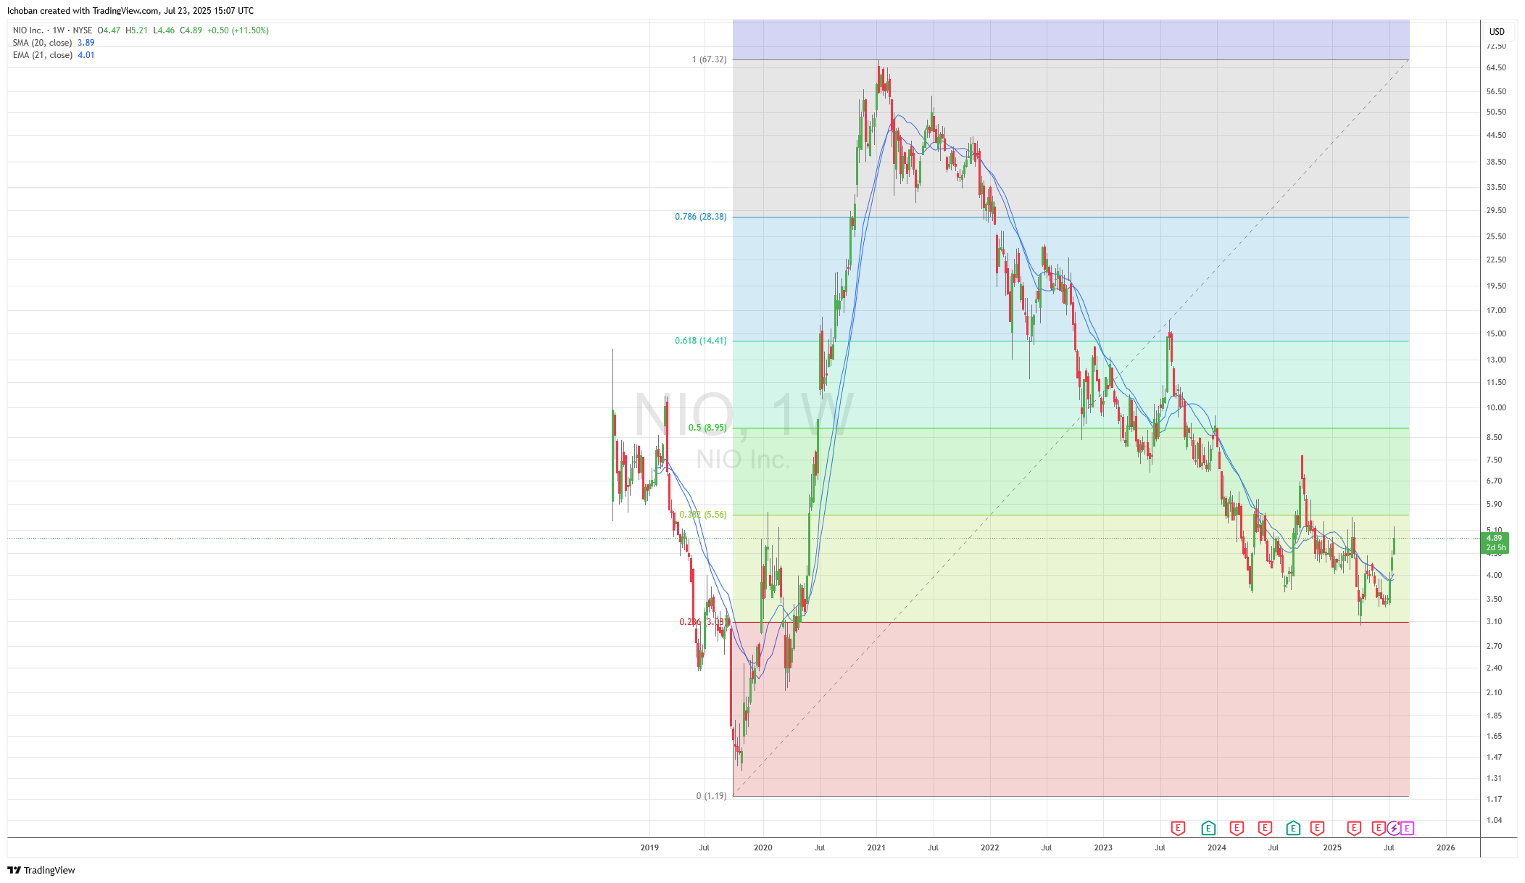Click the magenta square earnings icon
Viewport: 1525px width, 883px height.
click(1407, 828)
